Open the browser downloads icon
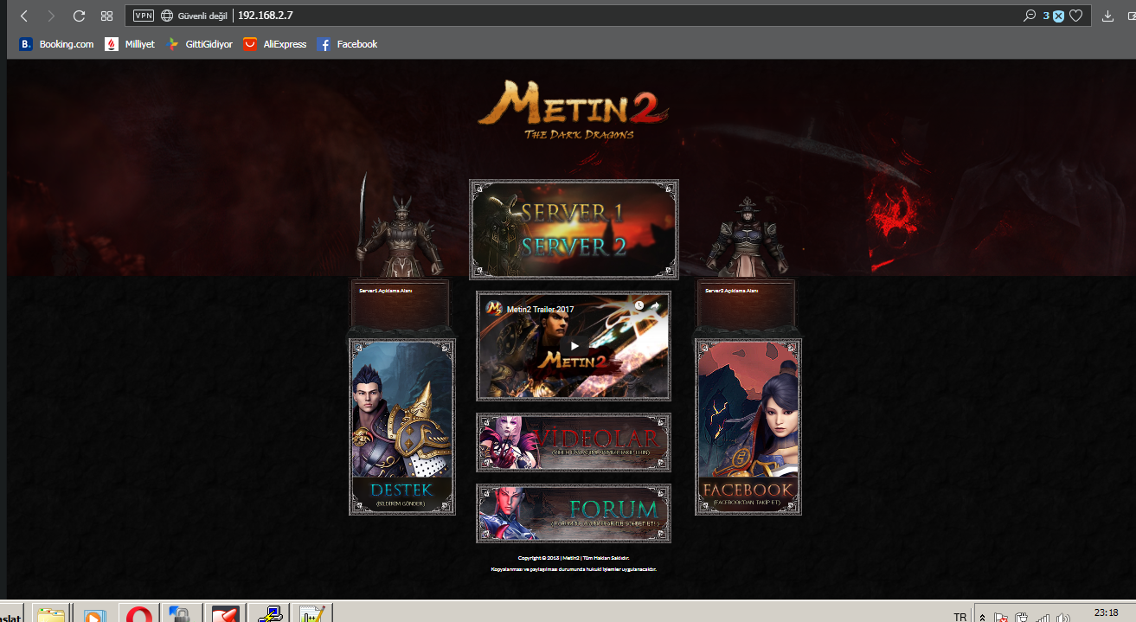Image resolution: width=1136 pixels, height=622 pixels. point(1107,16)
